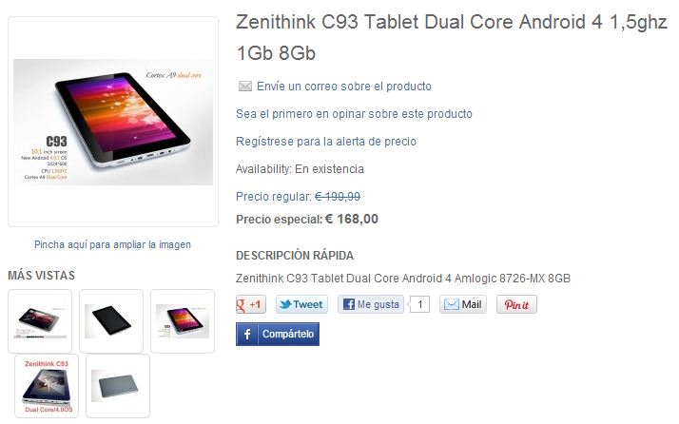
Task: Click the Facebook Compártelo share button
Action: (x=278, y=334)
